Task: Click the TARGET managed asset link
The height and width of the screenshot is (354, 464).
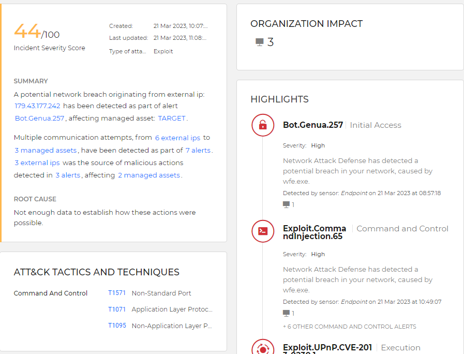Action: tap(172, 118)
